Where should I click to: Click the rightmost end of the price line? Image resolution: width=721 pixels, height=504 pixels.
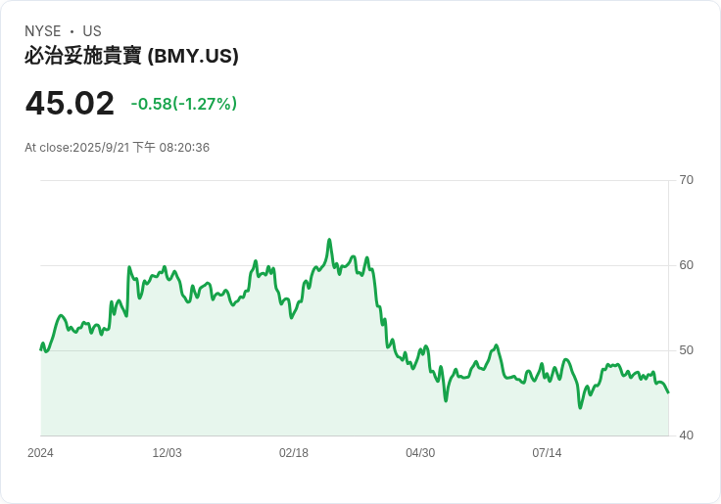click(x=668, y=392)
